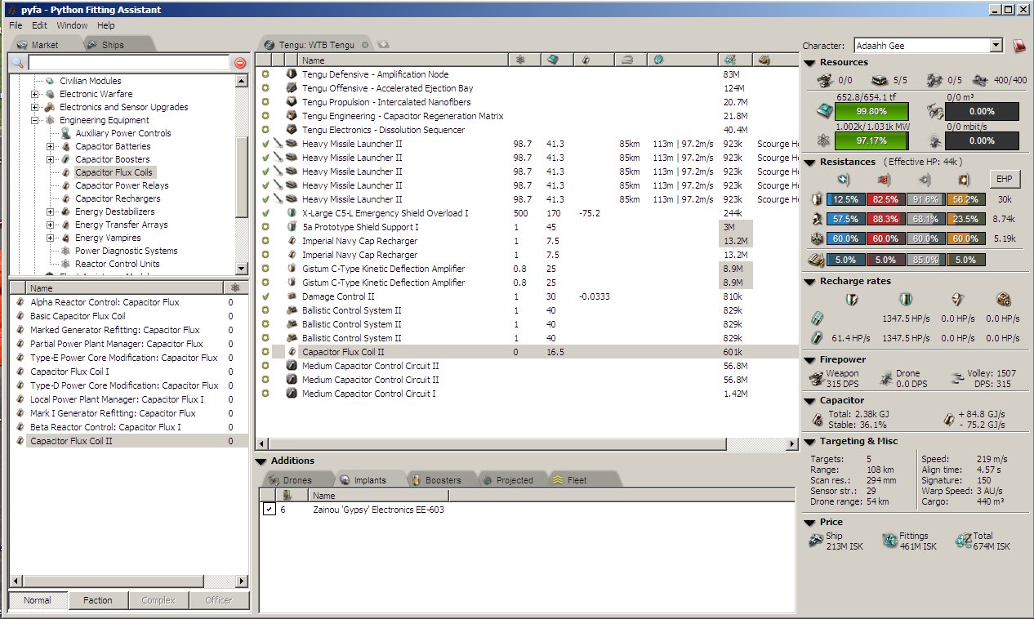Click Medium Capacitor Control Circuit I rig icon
1034x619 pixels.
click(292, 394)
